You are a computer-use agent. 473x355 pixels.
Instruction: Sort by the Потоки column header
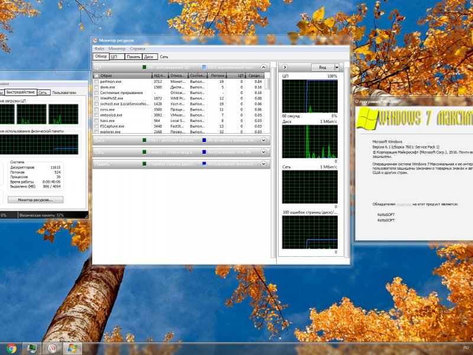pyautogui.click(x=217, y=76)
